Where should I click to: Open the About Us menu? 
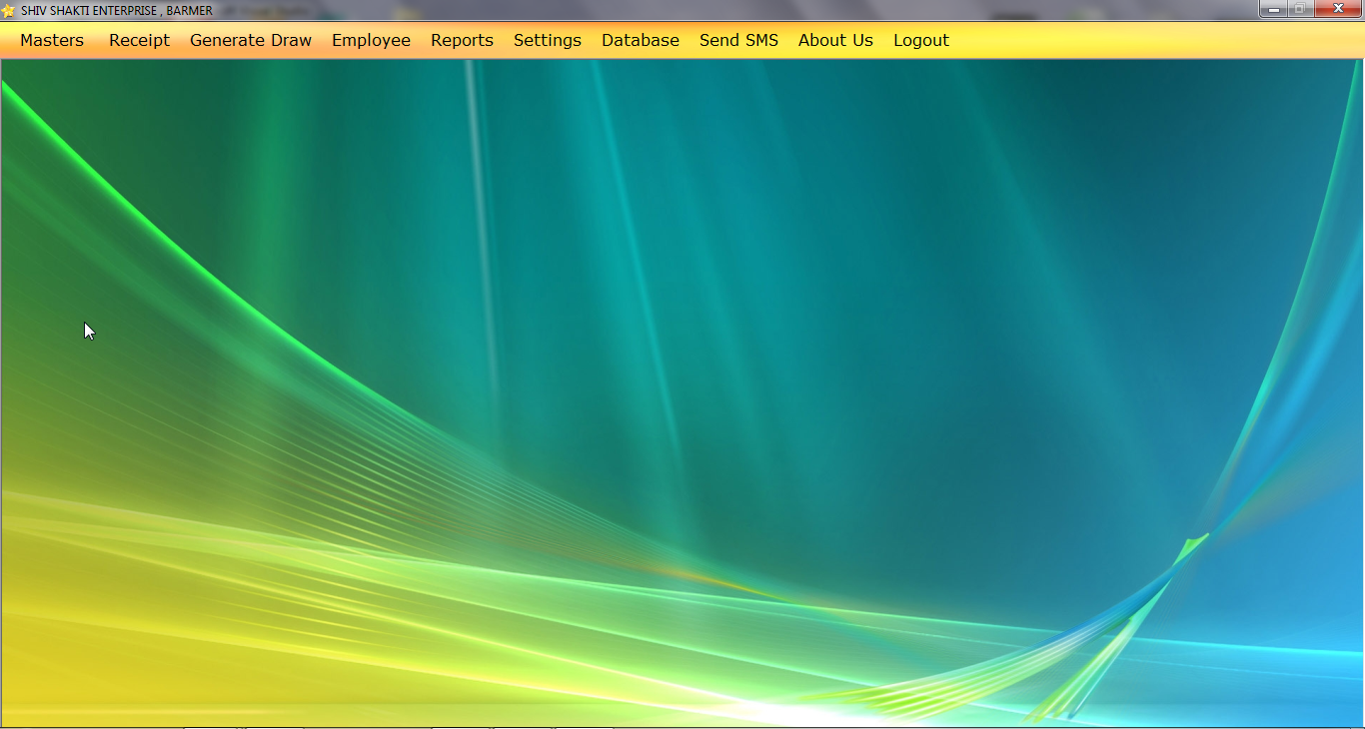[x=835, y=40]
